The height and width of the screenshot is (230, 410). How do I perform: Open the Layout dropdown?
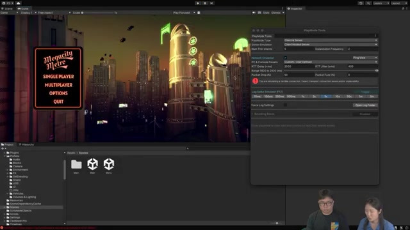pos(399,3)
